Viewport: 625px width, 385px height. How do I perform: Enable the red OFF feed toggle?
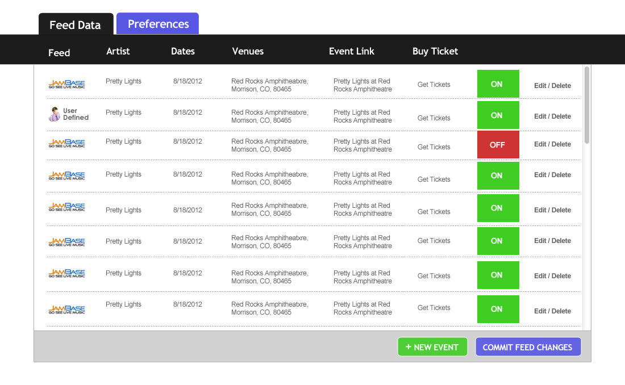tap(498, 145)
